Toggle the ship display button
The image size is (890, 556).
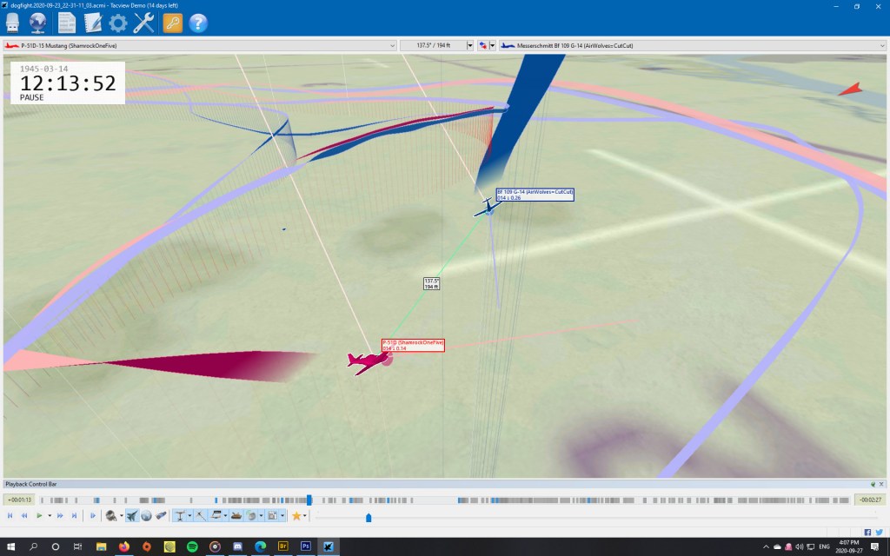pyautogui.click(x=236, y=516)
